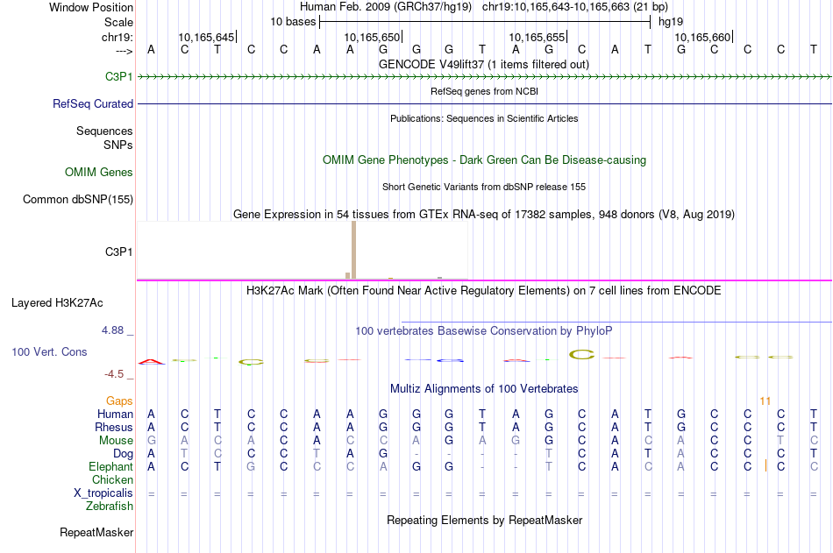
Task: Click the -4.5 lower conservation value
Action: (114, 374)
